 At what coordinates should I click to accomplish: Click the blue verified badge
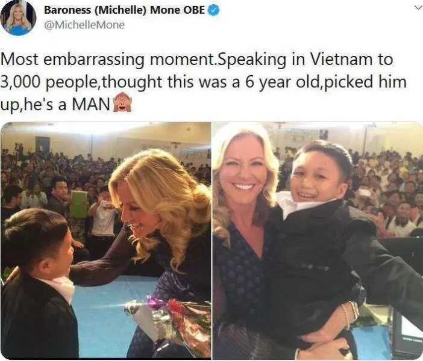pos(214,10)
